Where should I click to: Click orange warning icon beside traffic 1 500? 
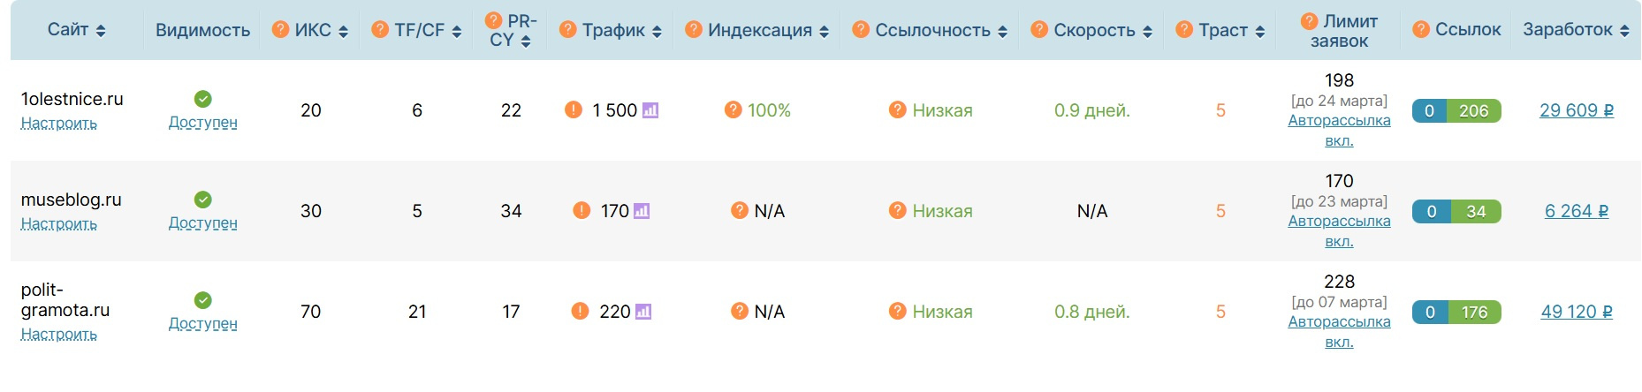[574, 109]
